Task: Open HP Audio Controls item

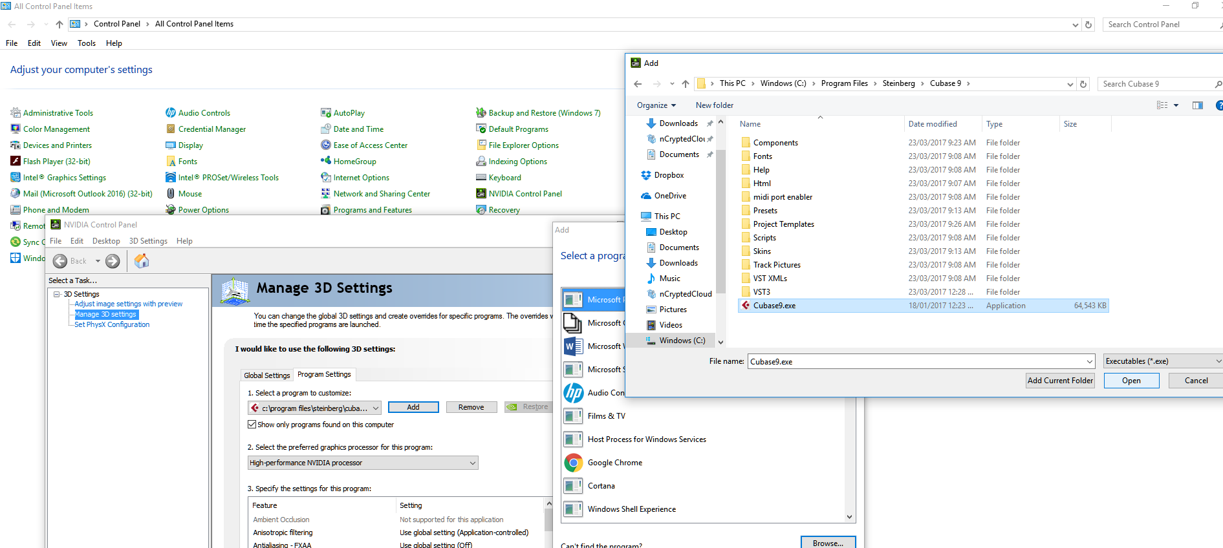Action: pos(198,113)
